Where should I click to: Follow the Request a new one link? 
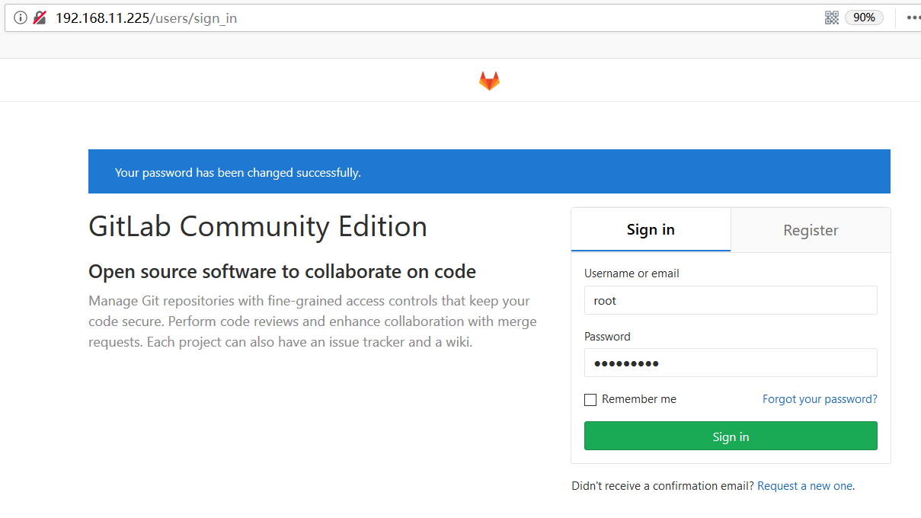(804, 486)
